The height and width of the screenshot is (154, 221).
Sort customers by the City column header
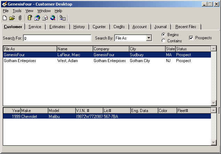(x=147, y=49)
